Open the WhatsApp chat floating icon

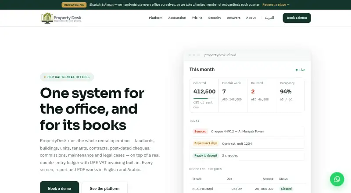click(x=337, y=179)
